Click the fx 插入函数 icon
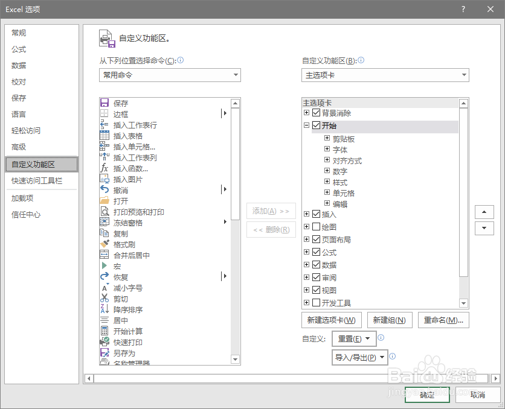505x409 pixels. click(105, 168)
